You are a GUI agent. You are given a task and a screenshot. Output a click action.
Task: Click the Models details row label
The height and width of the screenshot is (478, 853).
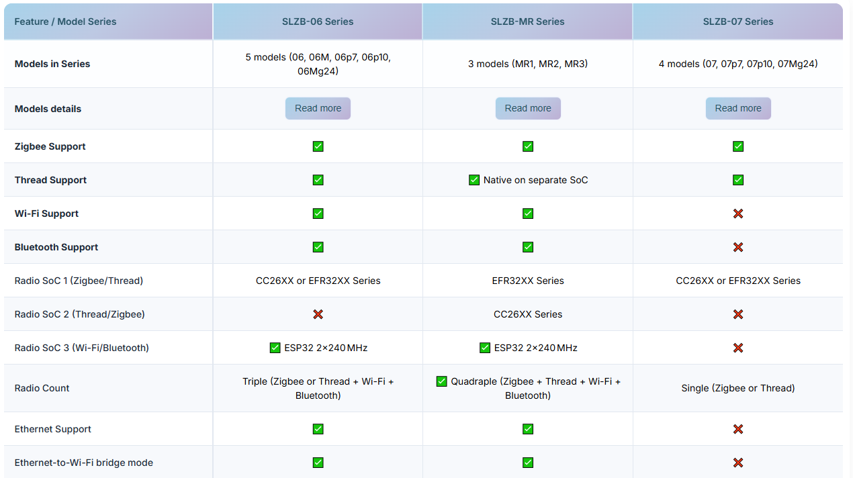click(x=48, y=109)
